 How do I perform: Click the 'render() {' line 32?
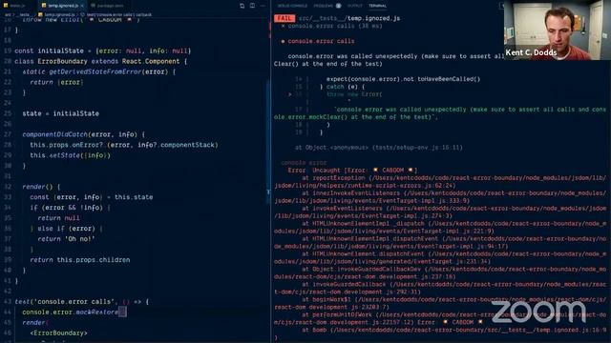coord(41,187)
